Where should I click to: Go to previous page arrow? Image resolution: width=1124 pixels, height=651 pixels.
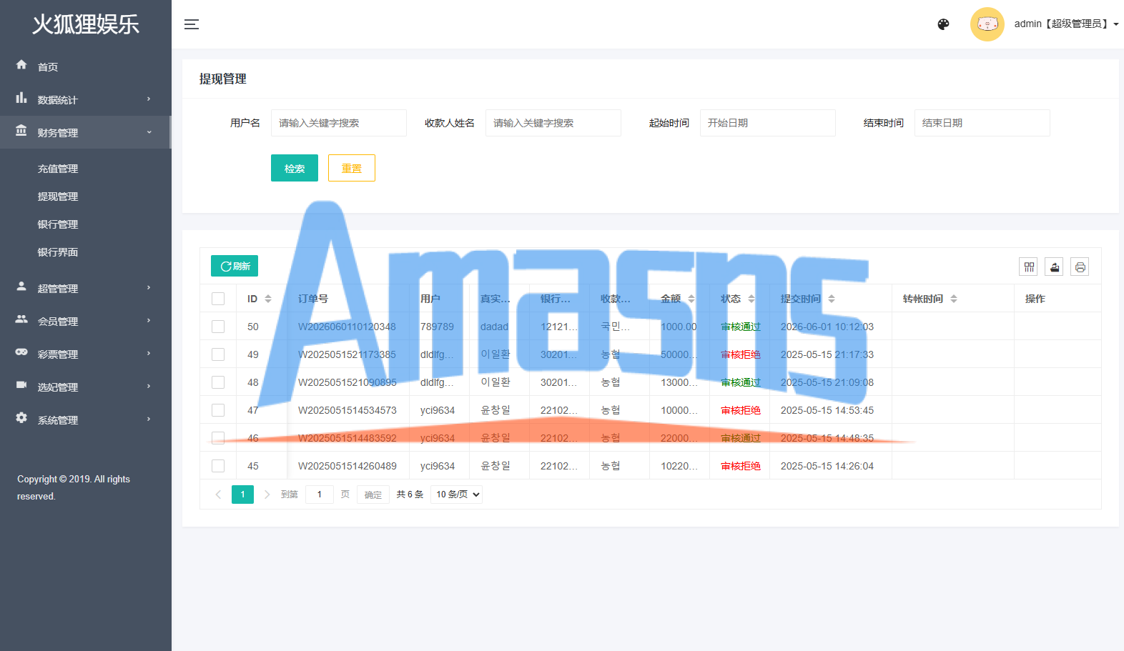[218, 495]
